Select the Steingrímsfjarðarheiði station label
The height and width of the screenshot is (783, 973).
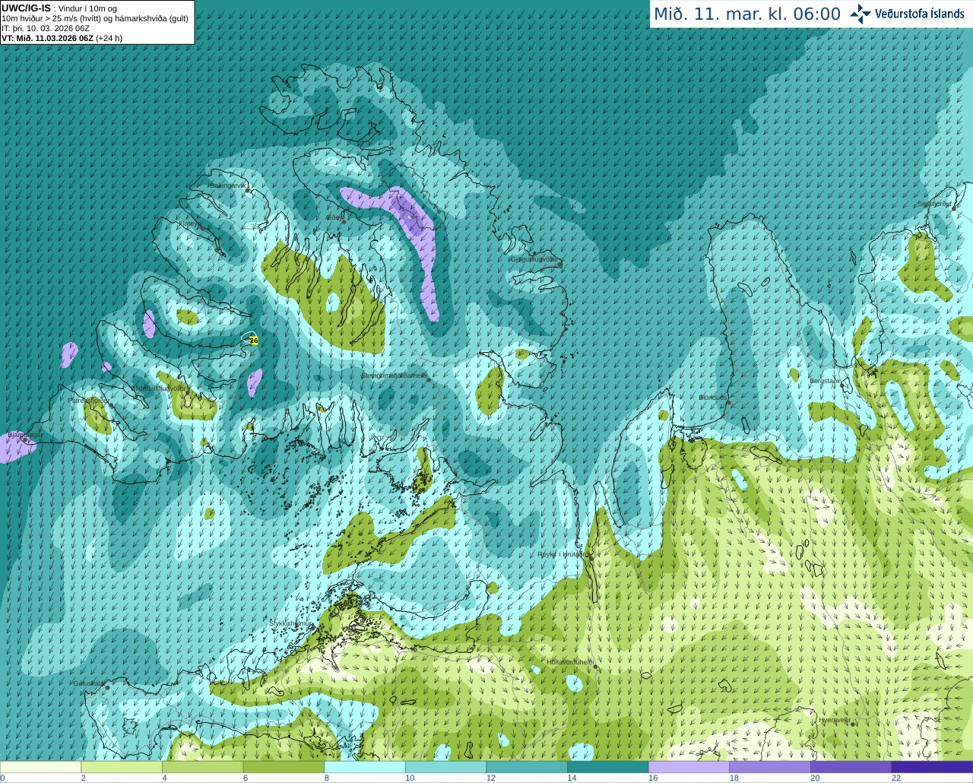[x=394, y=376]
